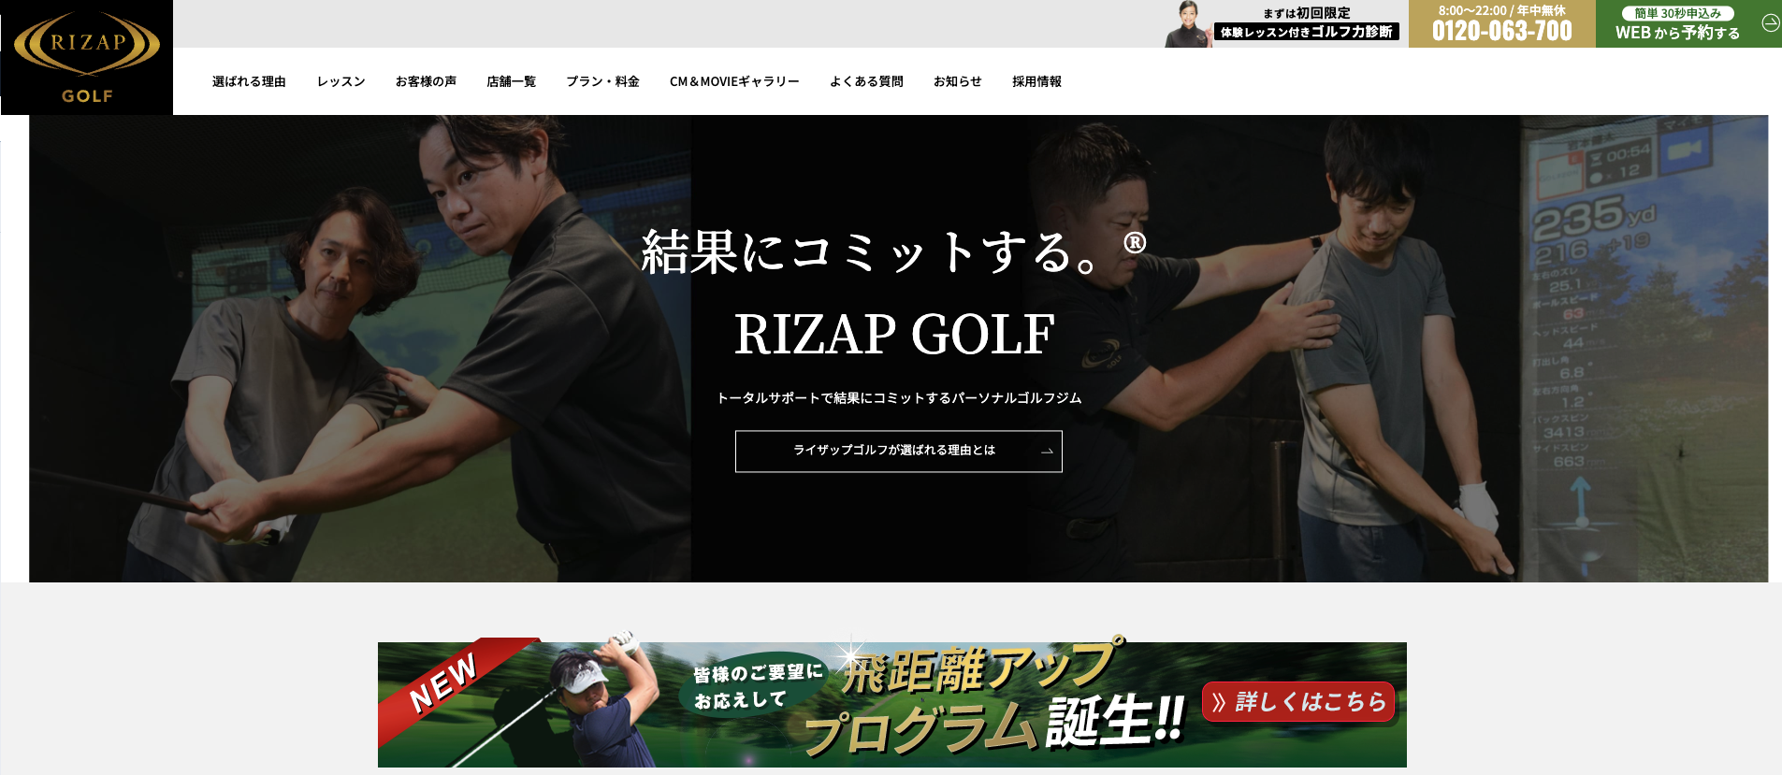Call the phone number 0120-063-700
This screenshot has height=775, width=1782.
1501,31
